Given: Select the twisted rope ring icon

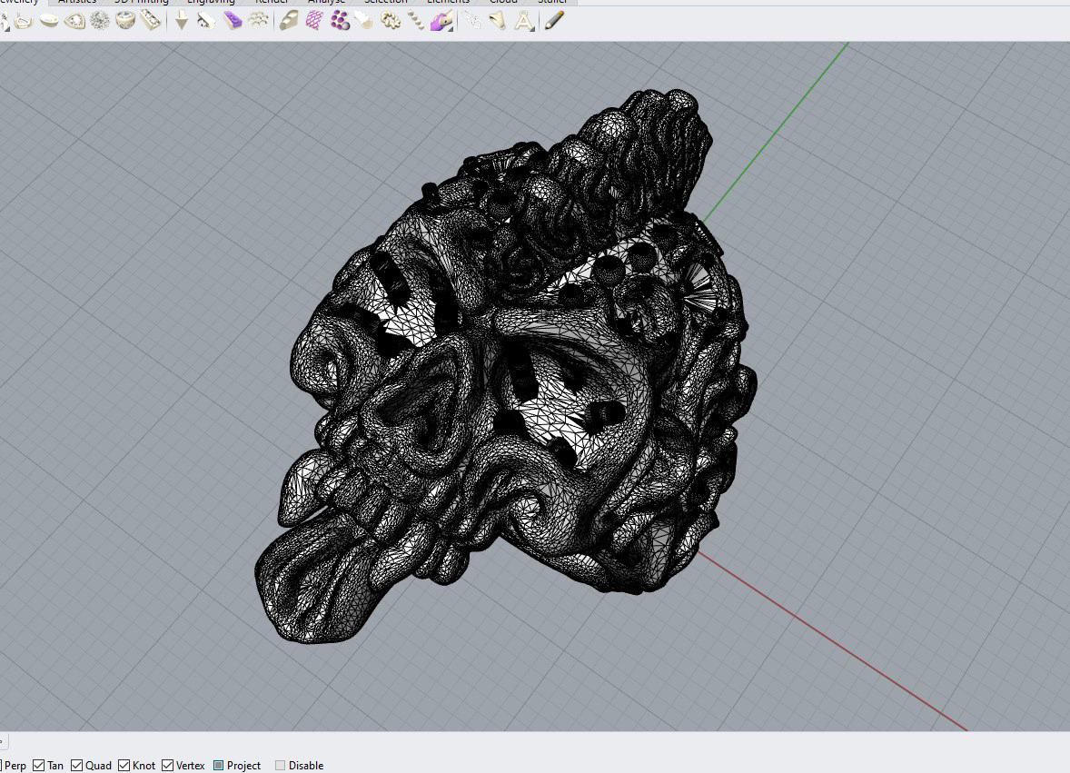Looking at the screenshot, I should [391, 21].
